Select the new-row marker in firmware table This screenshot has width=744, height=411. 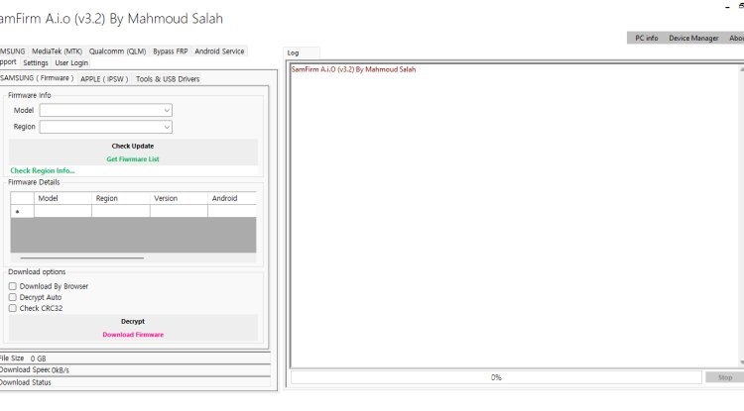(22, 211)
